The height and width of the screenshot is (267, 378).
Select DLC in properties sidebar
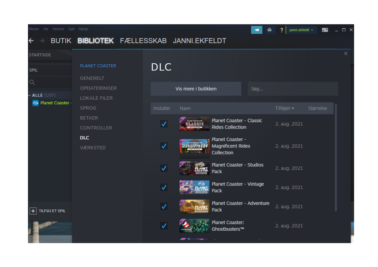click(84, 138)
